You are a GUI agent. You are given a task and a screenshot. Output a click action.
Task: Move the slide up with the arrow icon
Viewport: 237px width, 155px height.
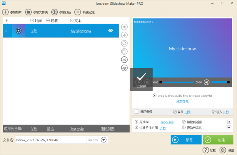[x=124, y=27]
